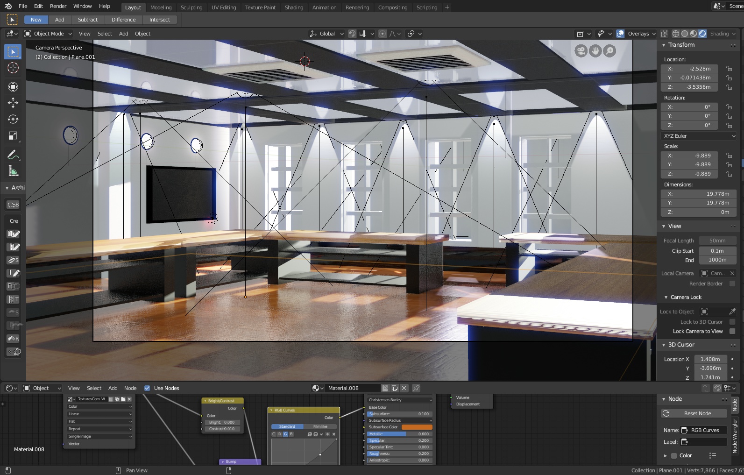Image resolution: width=744 pixels, height=475 pixels.
Task: Set selection mode to Subtract
Action: coord(88,20)
